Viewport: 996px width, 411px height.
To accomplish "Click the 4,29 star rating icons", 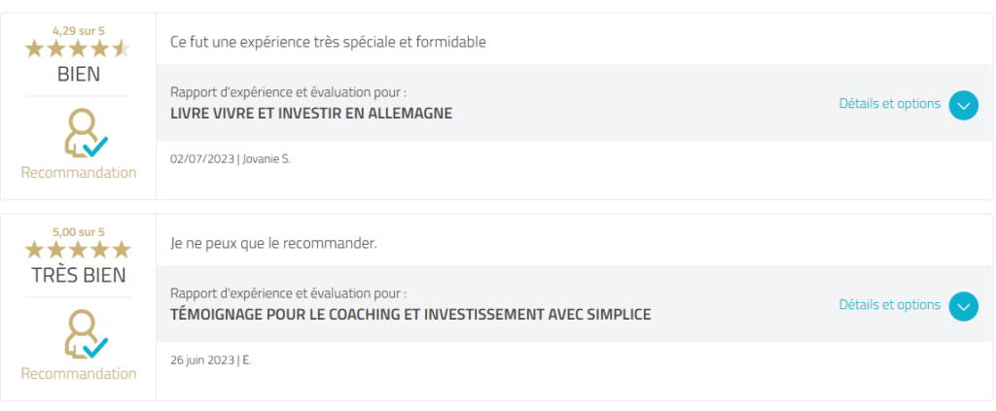I will pyautogui.click(x=78, y=49).
